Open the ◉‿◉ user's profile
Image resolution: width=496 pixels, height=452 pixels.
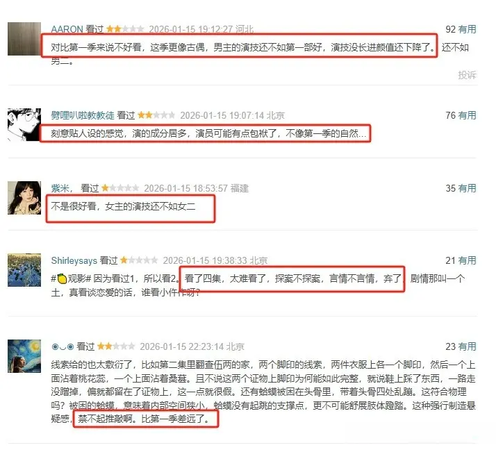click(x=63, y=346)
